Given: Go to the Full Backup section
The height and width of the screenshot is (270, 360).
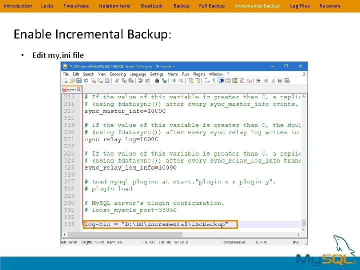Looking at the screenshot, I should point(211,6).
